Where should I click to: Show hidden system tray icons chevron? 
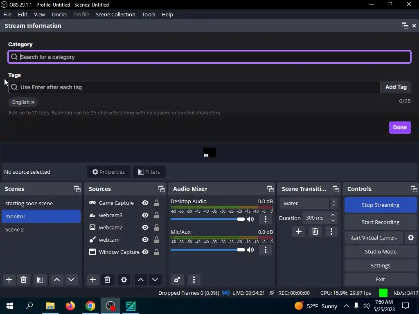point(346,306)
